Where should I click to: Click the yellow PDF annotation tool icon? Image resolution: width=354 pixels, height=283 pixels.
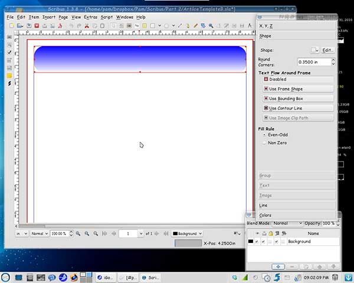pyautogui.click(x=9, y=75)
